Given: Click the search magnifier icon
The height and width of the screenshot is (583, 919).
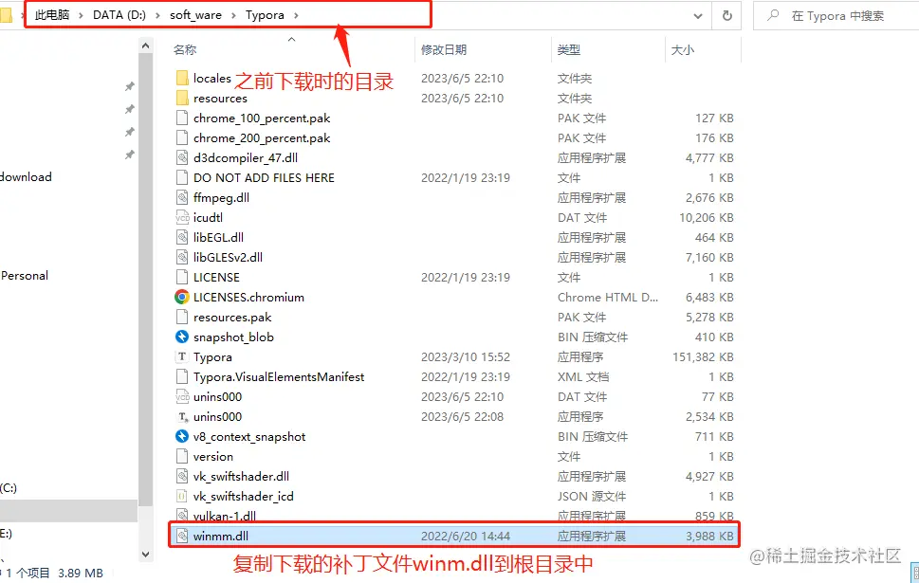Looking at the screenshot, I should (x=774, y=15).
